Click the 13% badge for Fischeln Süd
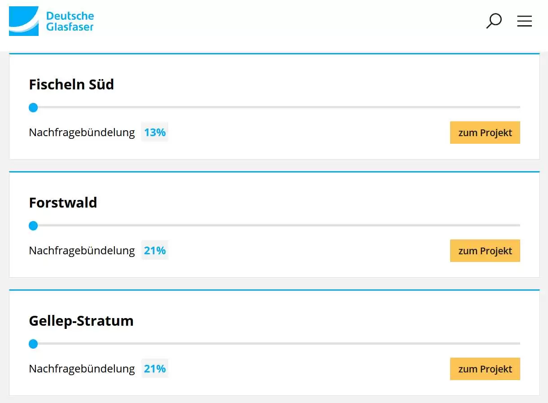The image size is (548, 403). (155, 133)
